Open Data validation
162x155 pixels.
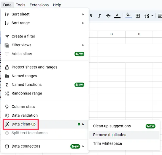[45, 115]
